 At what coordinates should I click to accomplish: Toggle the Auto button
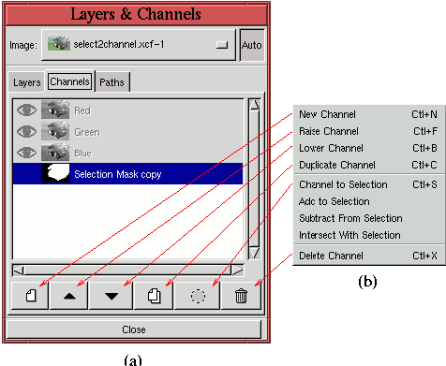coord(252,45)
